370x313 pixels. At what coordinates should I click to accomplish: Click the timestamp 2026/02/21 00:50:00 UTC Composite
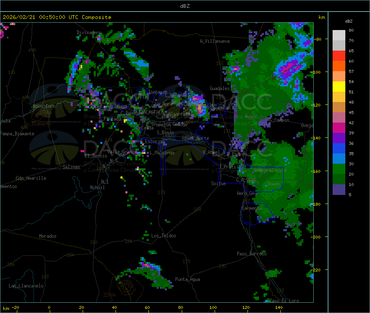57,17
